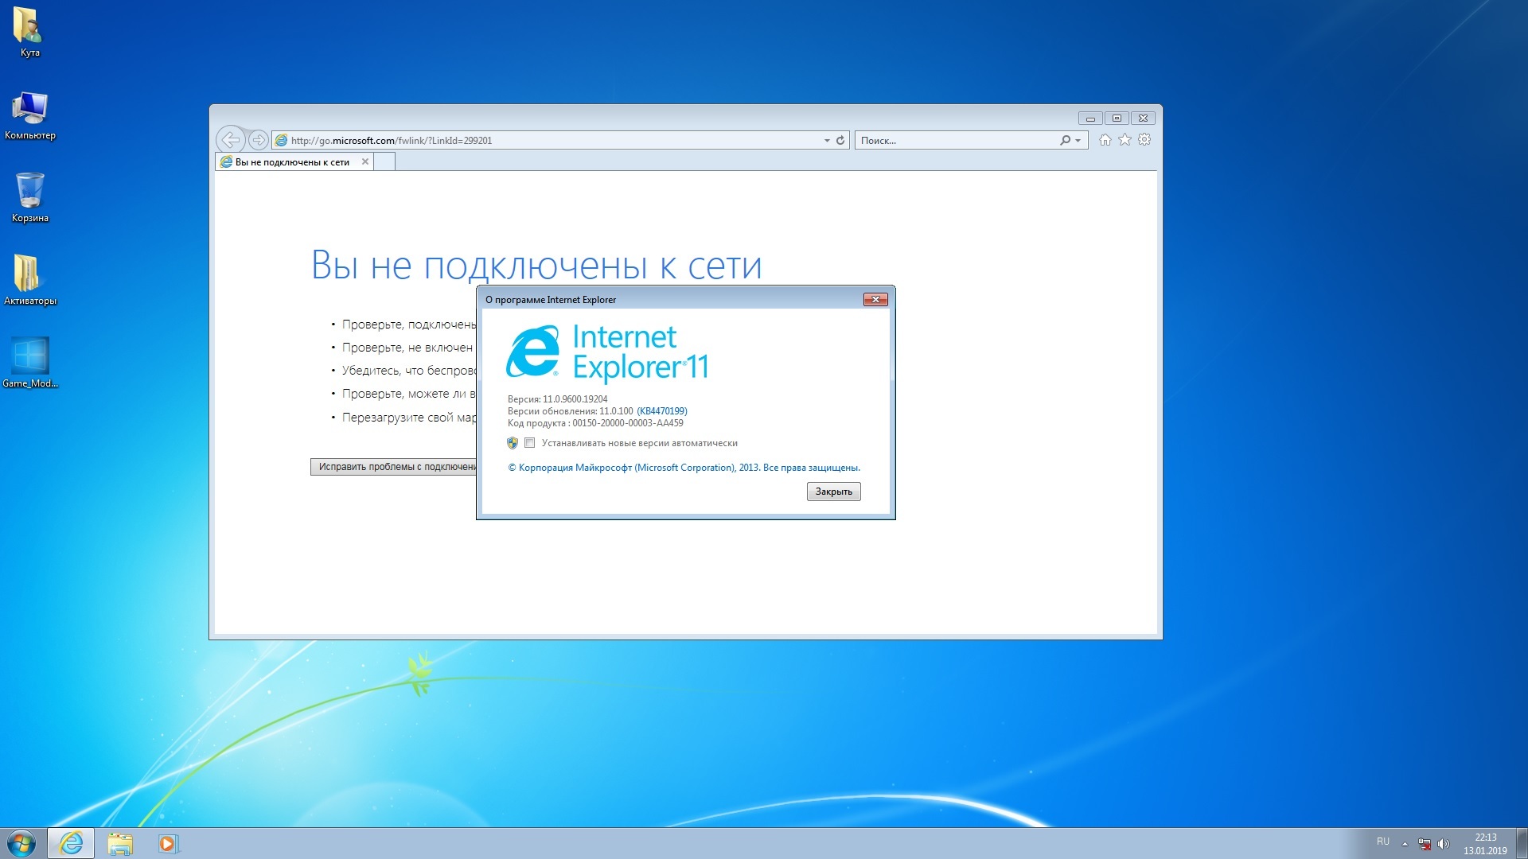Viewport: 1528px width, 859px height.
Task: Click the Закрыть button
Action: click(x=833, y=492)
